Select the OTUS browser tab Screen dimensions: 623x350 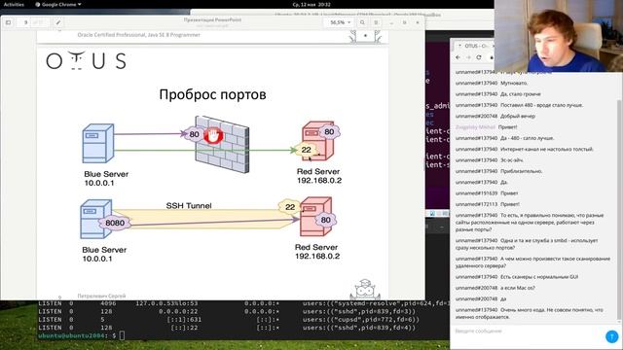[474, 46]
